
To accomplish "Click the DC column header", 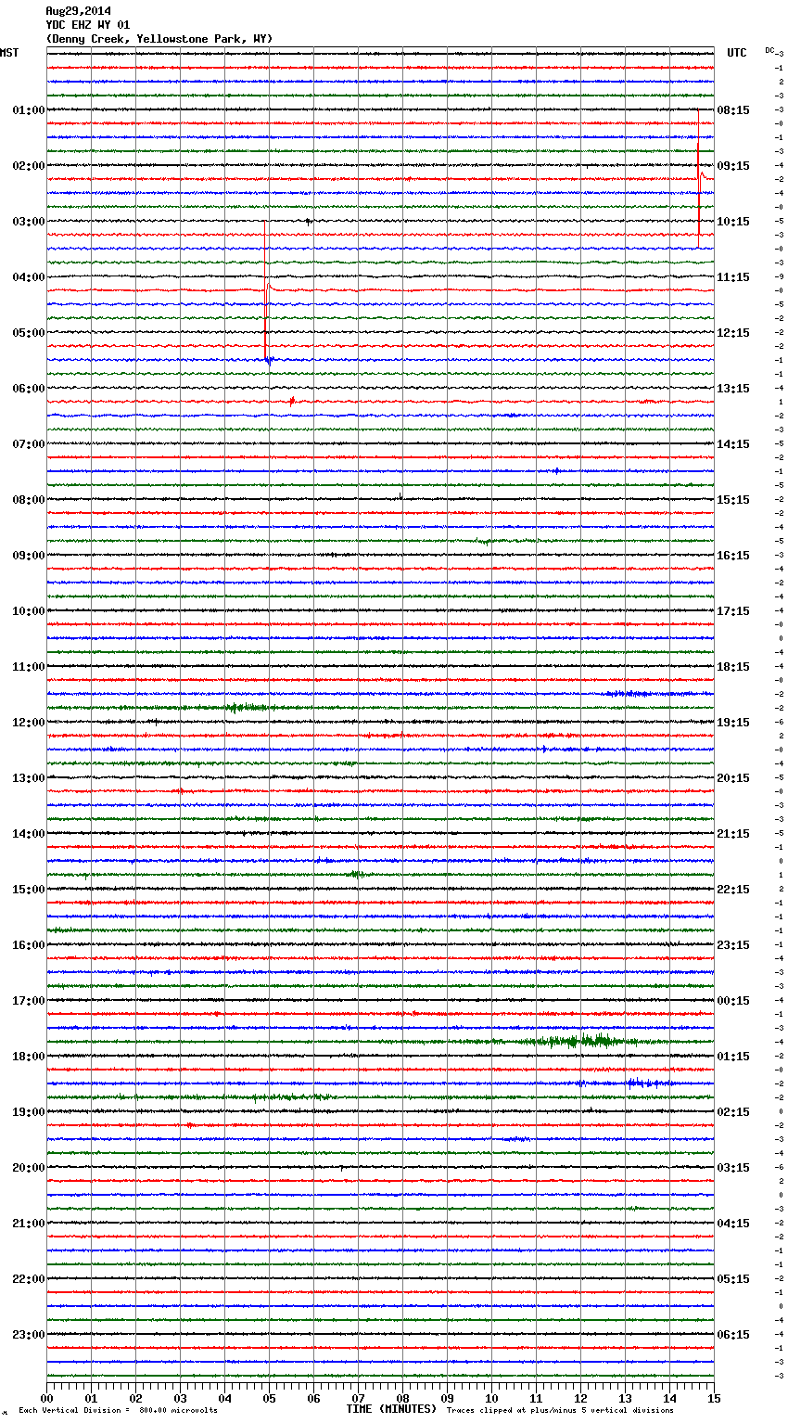I will point(770,50).
